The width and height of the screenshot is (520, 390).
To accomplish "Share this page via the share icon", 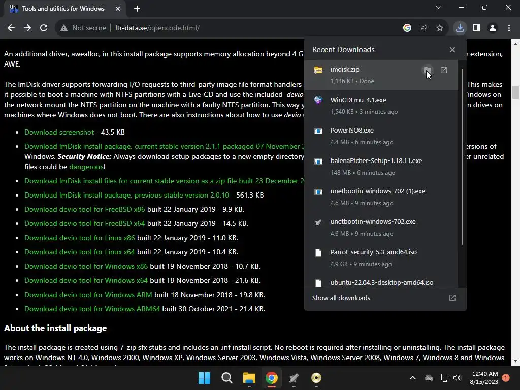I will [424, 28].
